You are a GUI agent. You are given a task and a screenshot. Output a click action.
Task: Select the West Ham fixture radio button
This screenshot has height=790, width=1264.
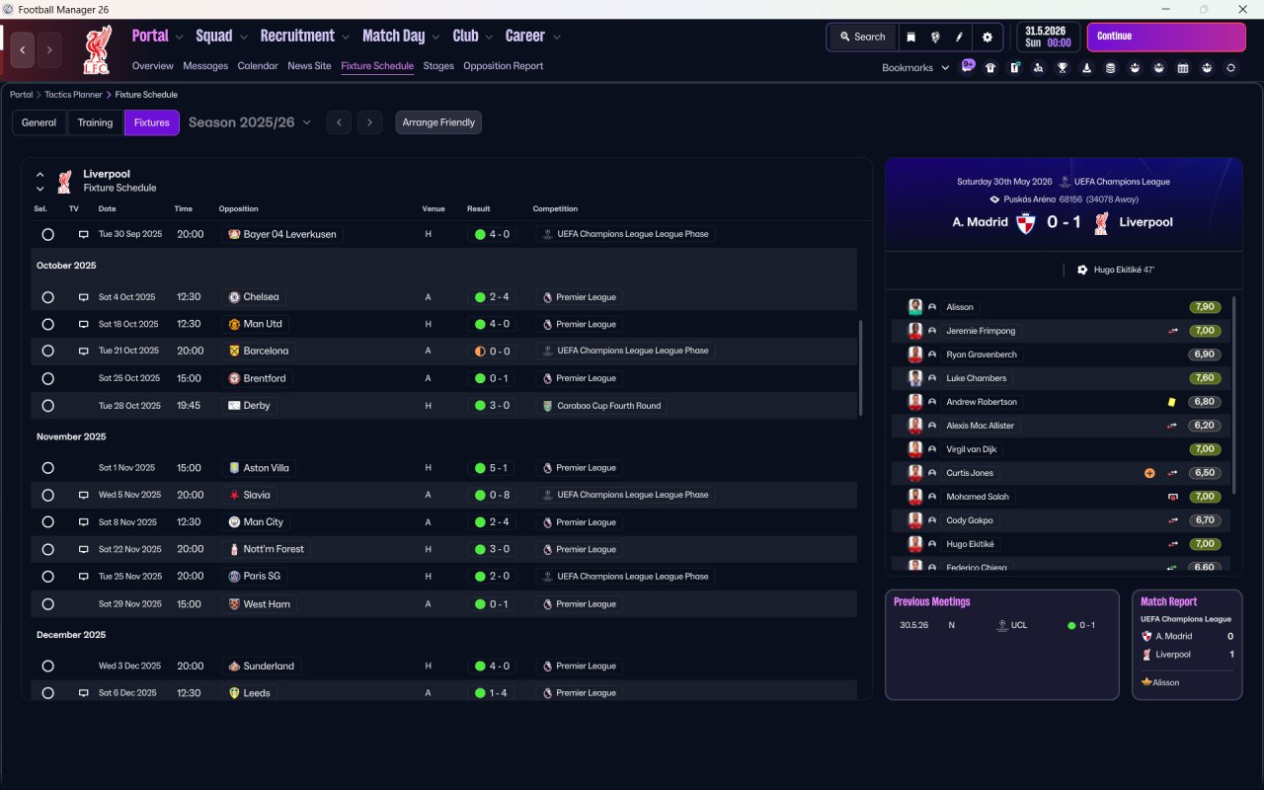pos(47,604)
